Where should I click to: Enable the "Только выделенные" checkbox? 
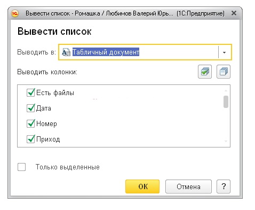coord(21,167)
